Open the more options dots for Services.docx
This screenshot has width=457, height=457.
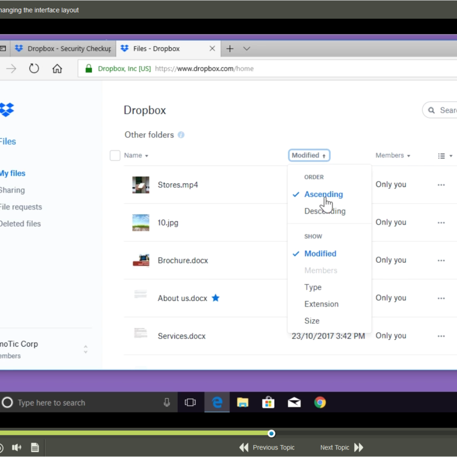[441, 336]
